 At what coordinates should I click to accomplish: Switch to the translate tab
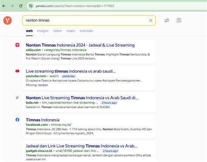click(x=86, y=31)
